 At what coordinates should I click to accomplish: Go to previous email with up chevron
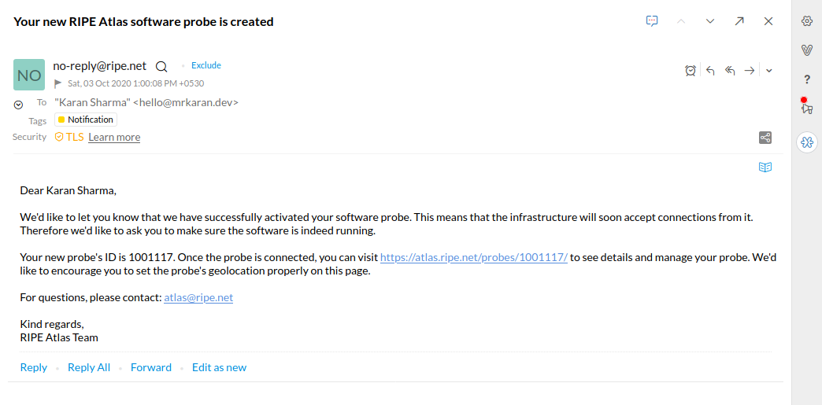point(682,21)
